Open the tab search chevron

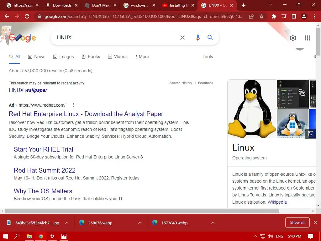tap(271, 4)
